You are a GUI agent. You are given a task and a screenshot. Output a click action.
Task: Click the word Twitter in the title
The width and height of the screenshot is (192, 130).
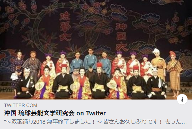(x=96, y=113)
